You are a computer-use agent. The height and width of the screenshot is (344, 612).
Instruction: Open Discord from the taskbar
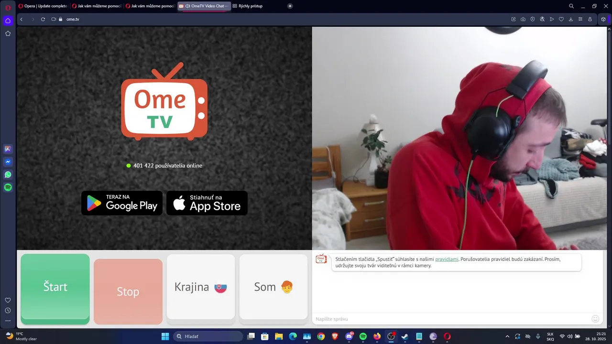pos(349,336)
